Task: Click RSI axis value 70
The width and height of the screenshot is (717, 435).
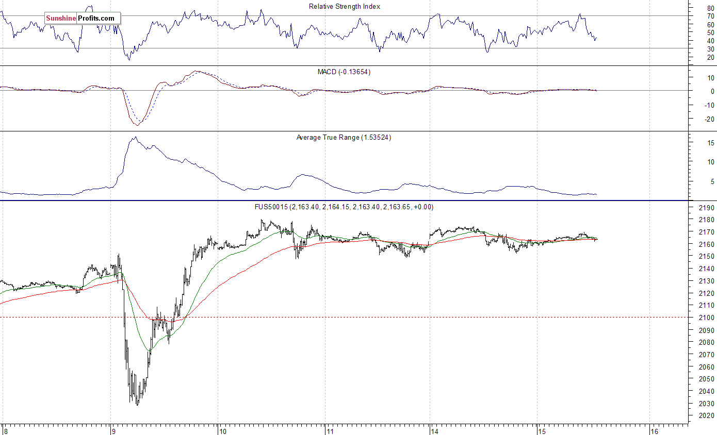Action: coord(711,16)
